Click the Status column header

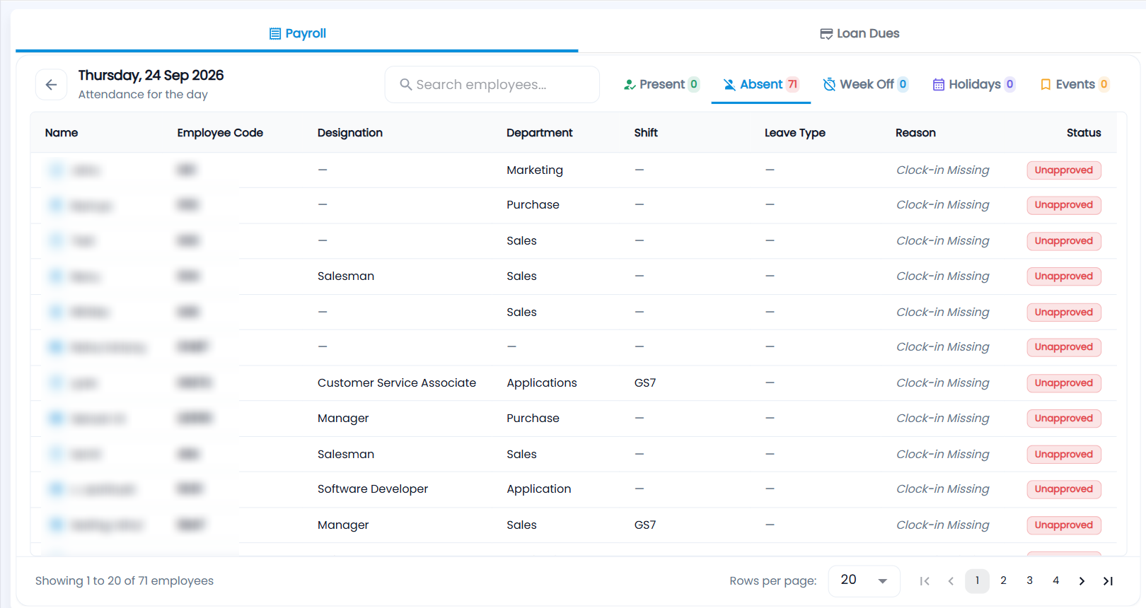coord(1084,133)
